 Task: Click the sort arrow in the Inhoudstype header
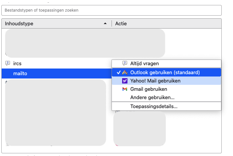(x=105, y=23)
